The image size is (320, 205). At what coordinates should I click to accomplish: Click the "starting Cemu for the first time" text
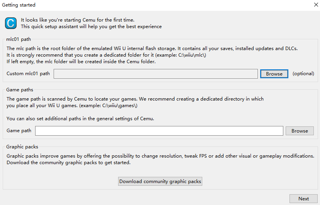pos(78,20)
